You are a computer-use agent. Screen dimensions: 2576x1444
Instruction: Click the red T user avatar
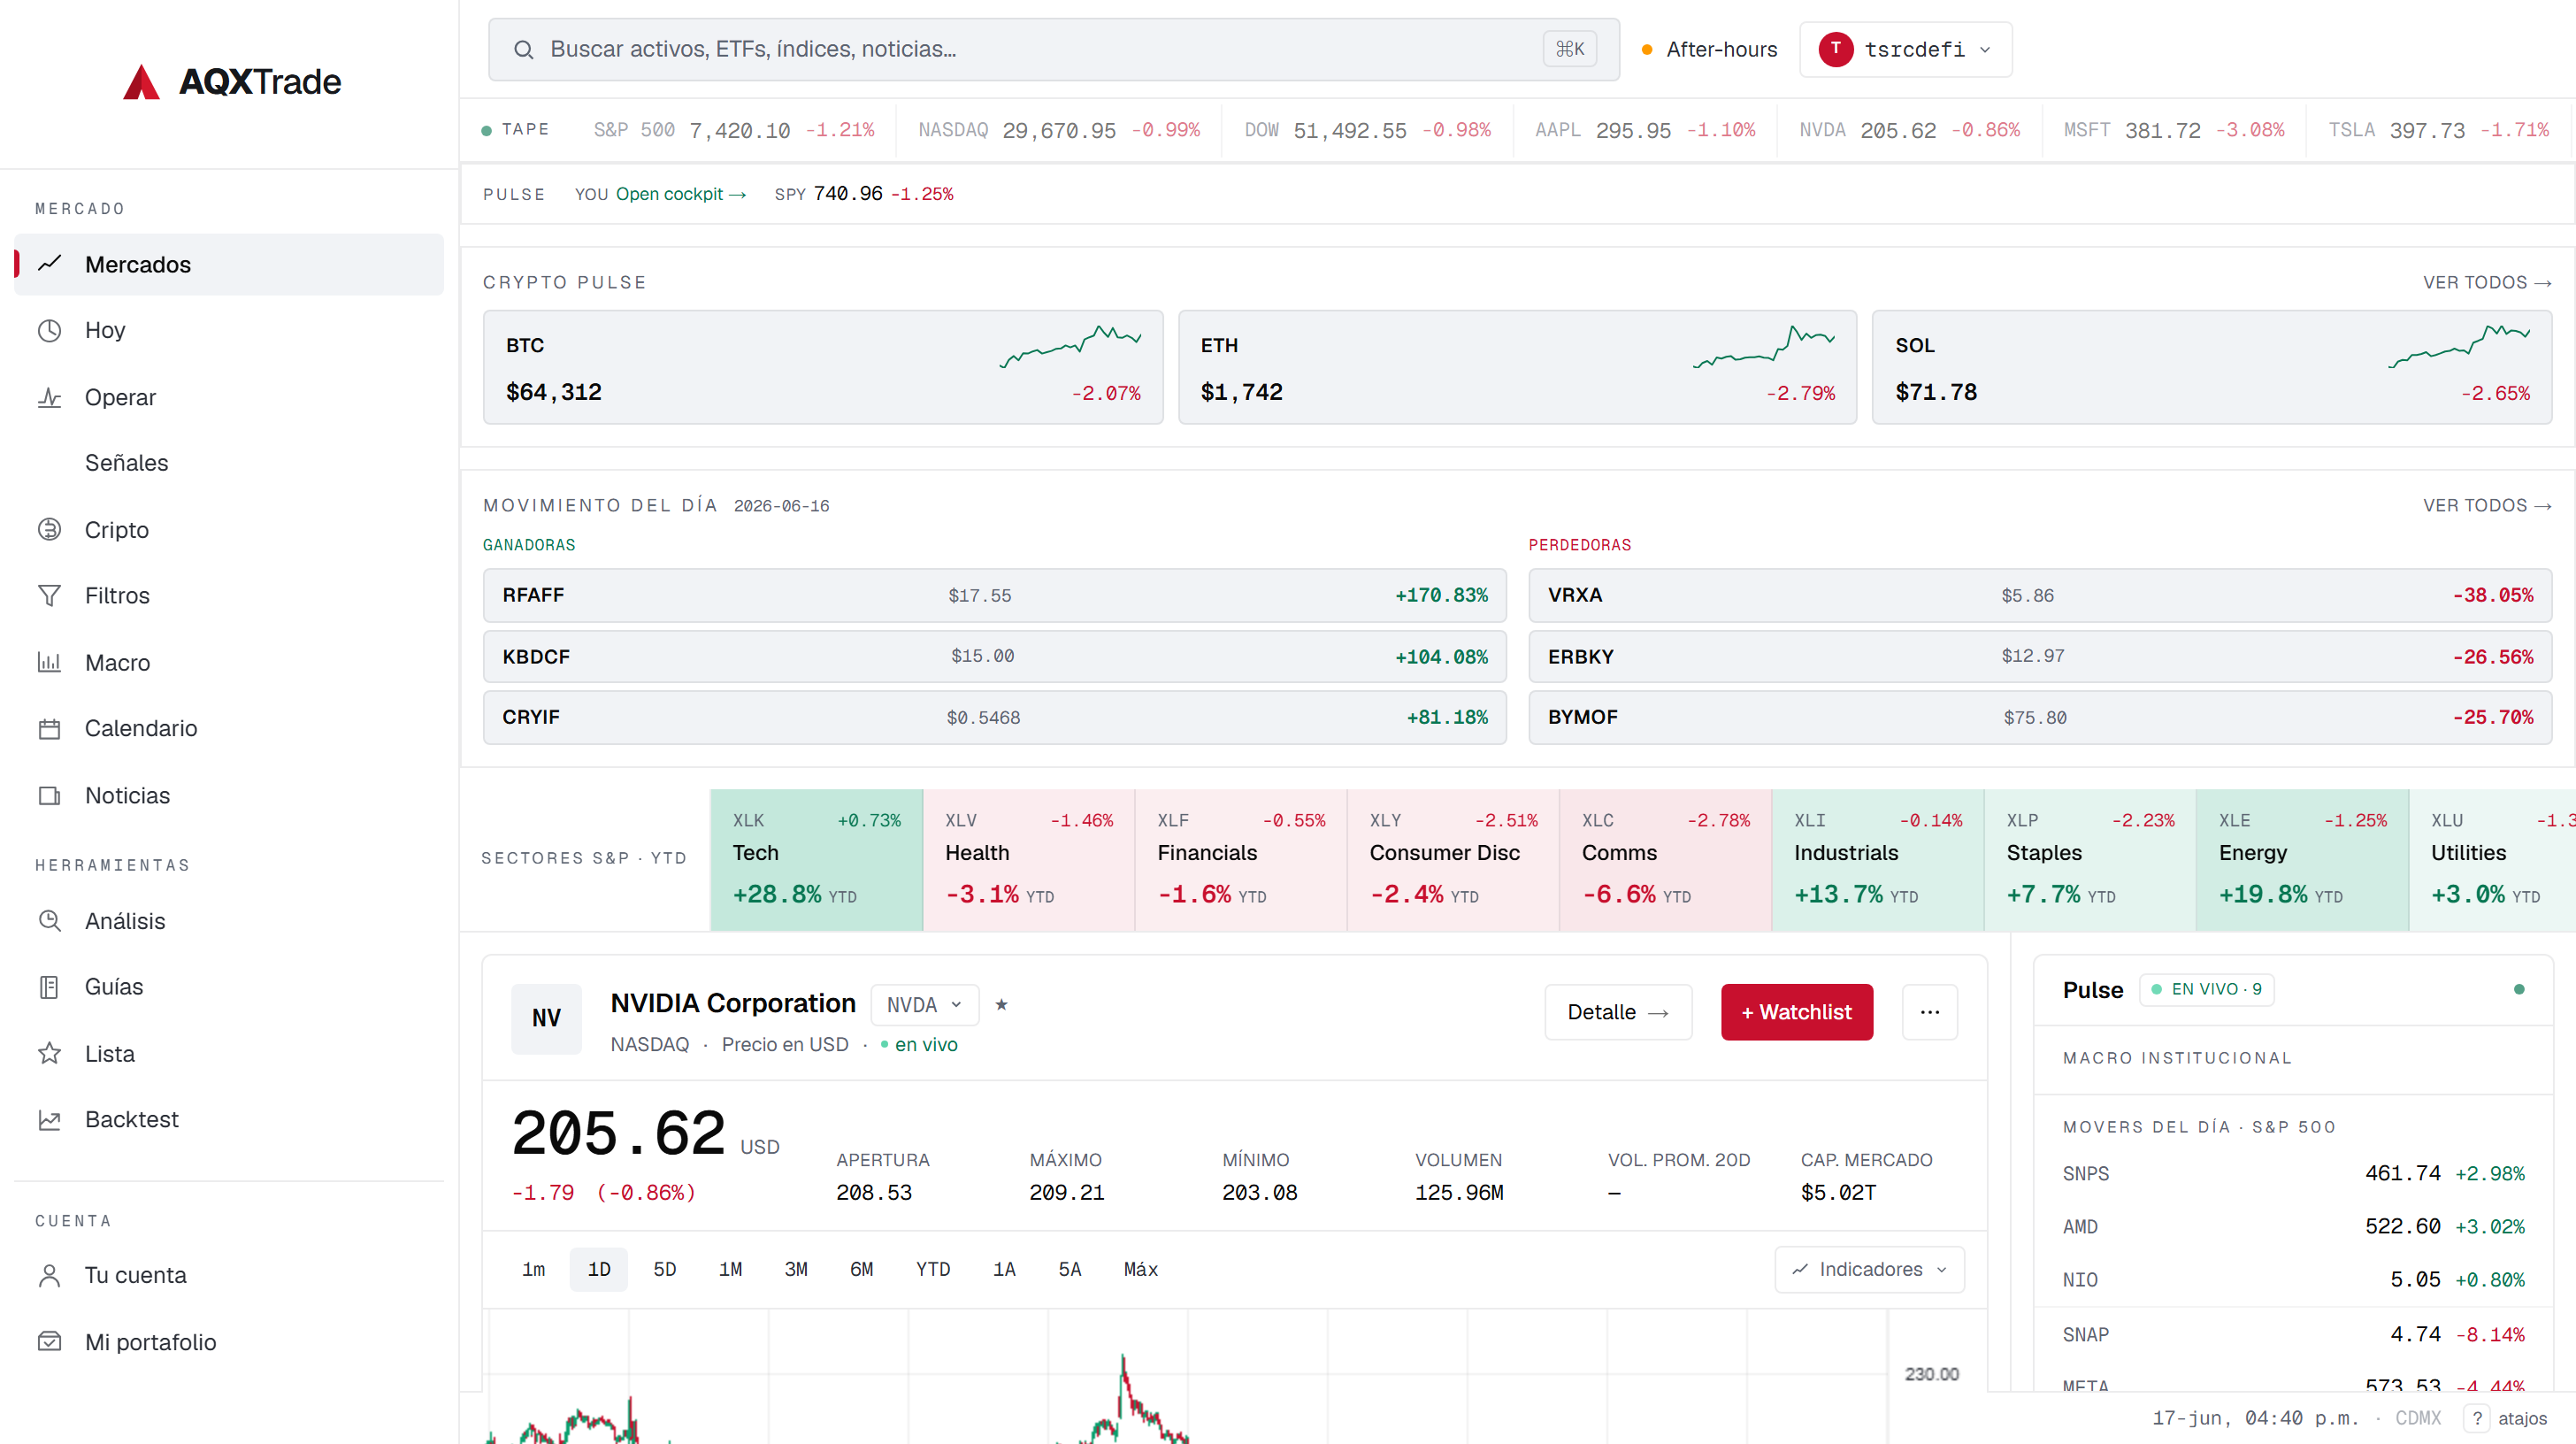point(1835,49)
